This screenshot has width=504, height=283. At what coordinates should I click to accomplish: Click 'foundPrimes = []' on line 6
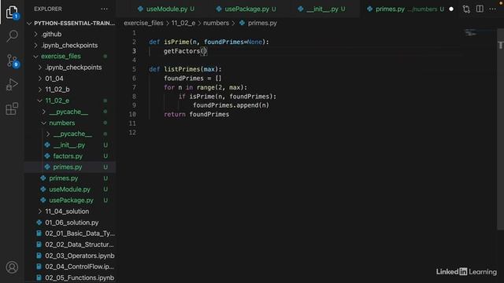[x=192, y=79]
